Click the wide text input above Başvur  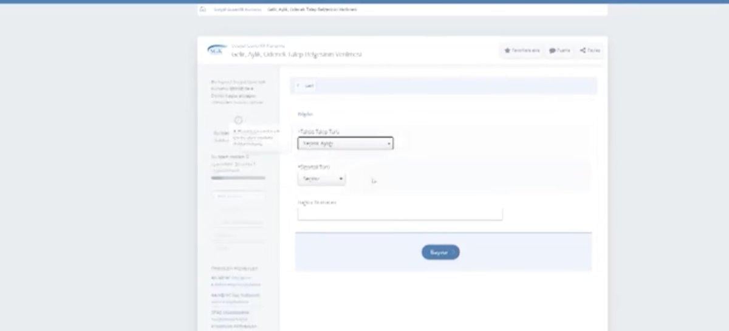(400, 214)
